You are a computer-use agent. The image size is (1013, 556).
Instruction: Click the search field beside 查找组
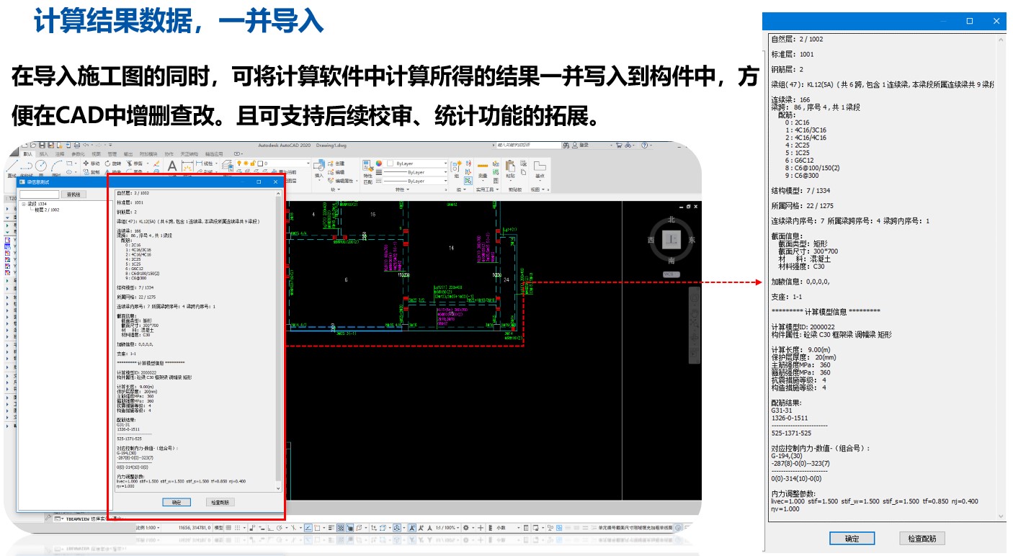pos(40,194)
